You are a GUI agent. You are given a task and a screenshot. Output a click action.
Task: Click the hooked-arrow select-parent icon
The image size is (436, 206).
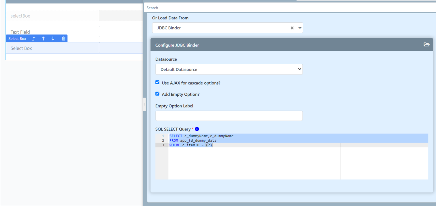pos(34,39)
